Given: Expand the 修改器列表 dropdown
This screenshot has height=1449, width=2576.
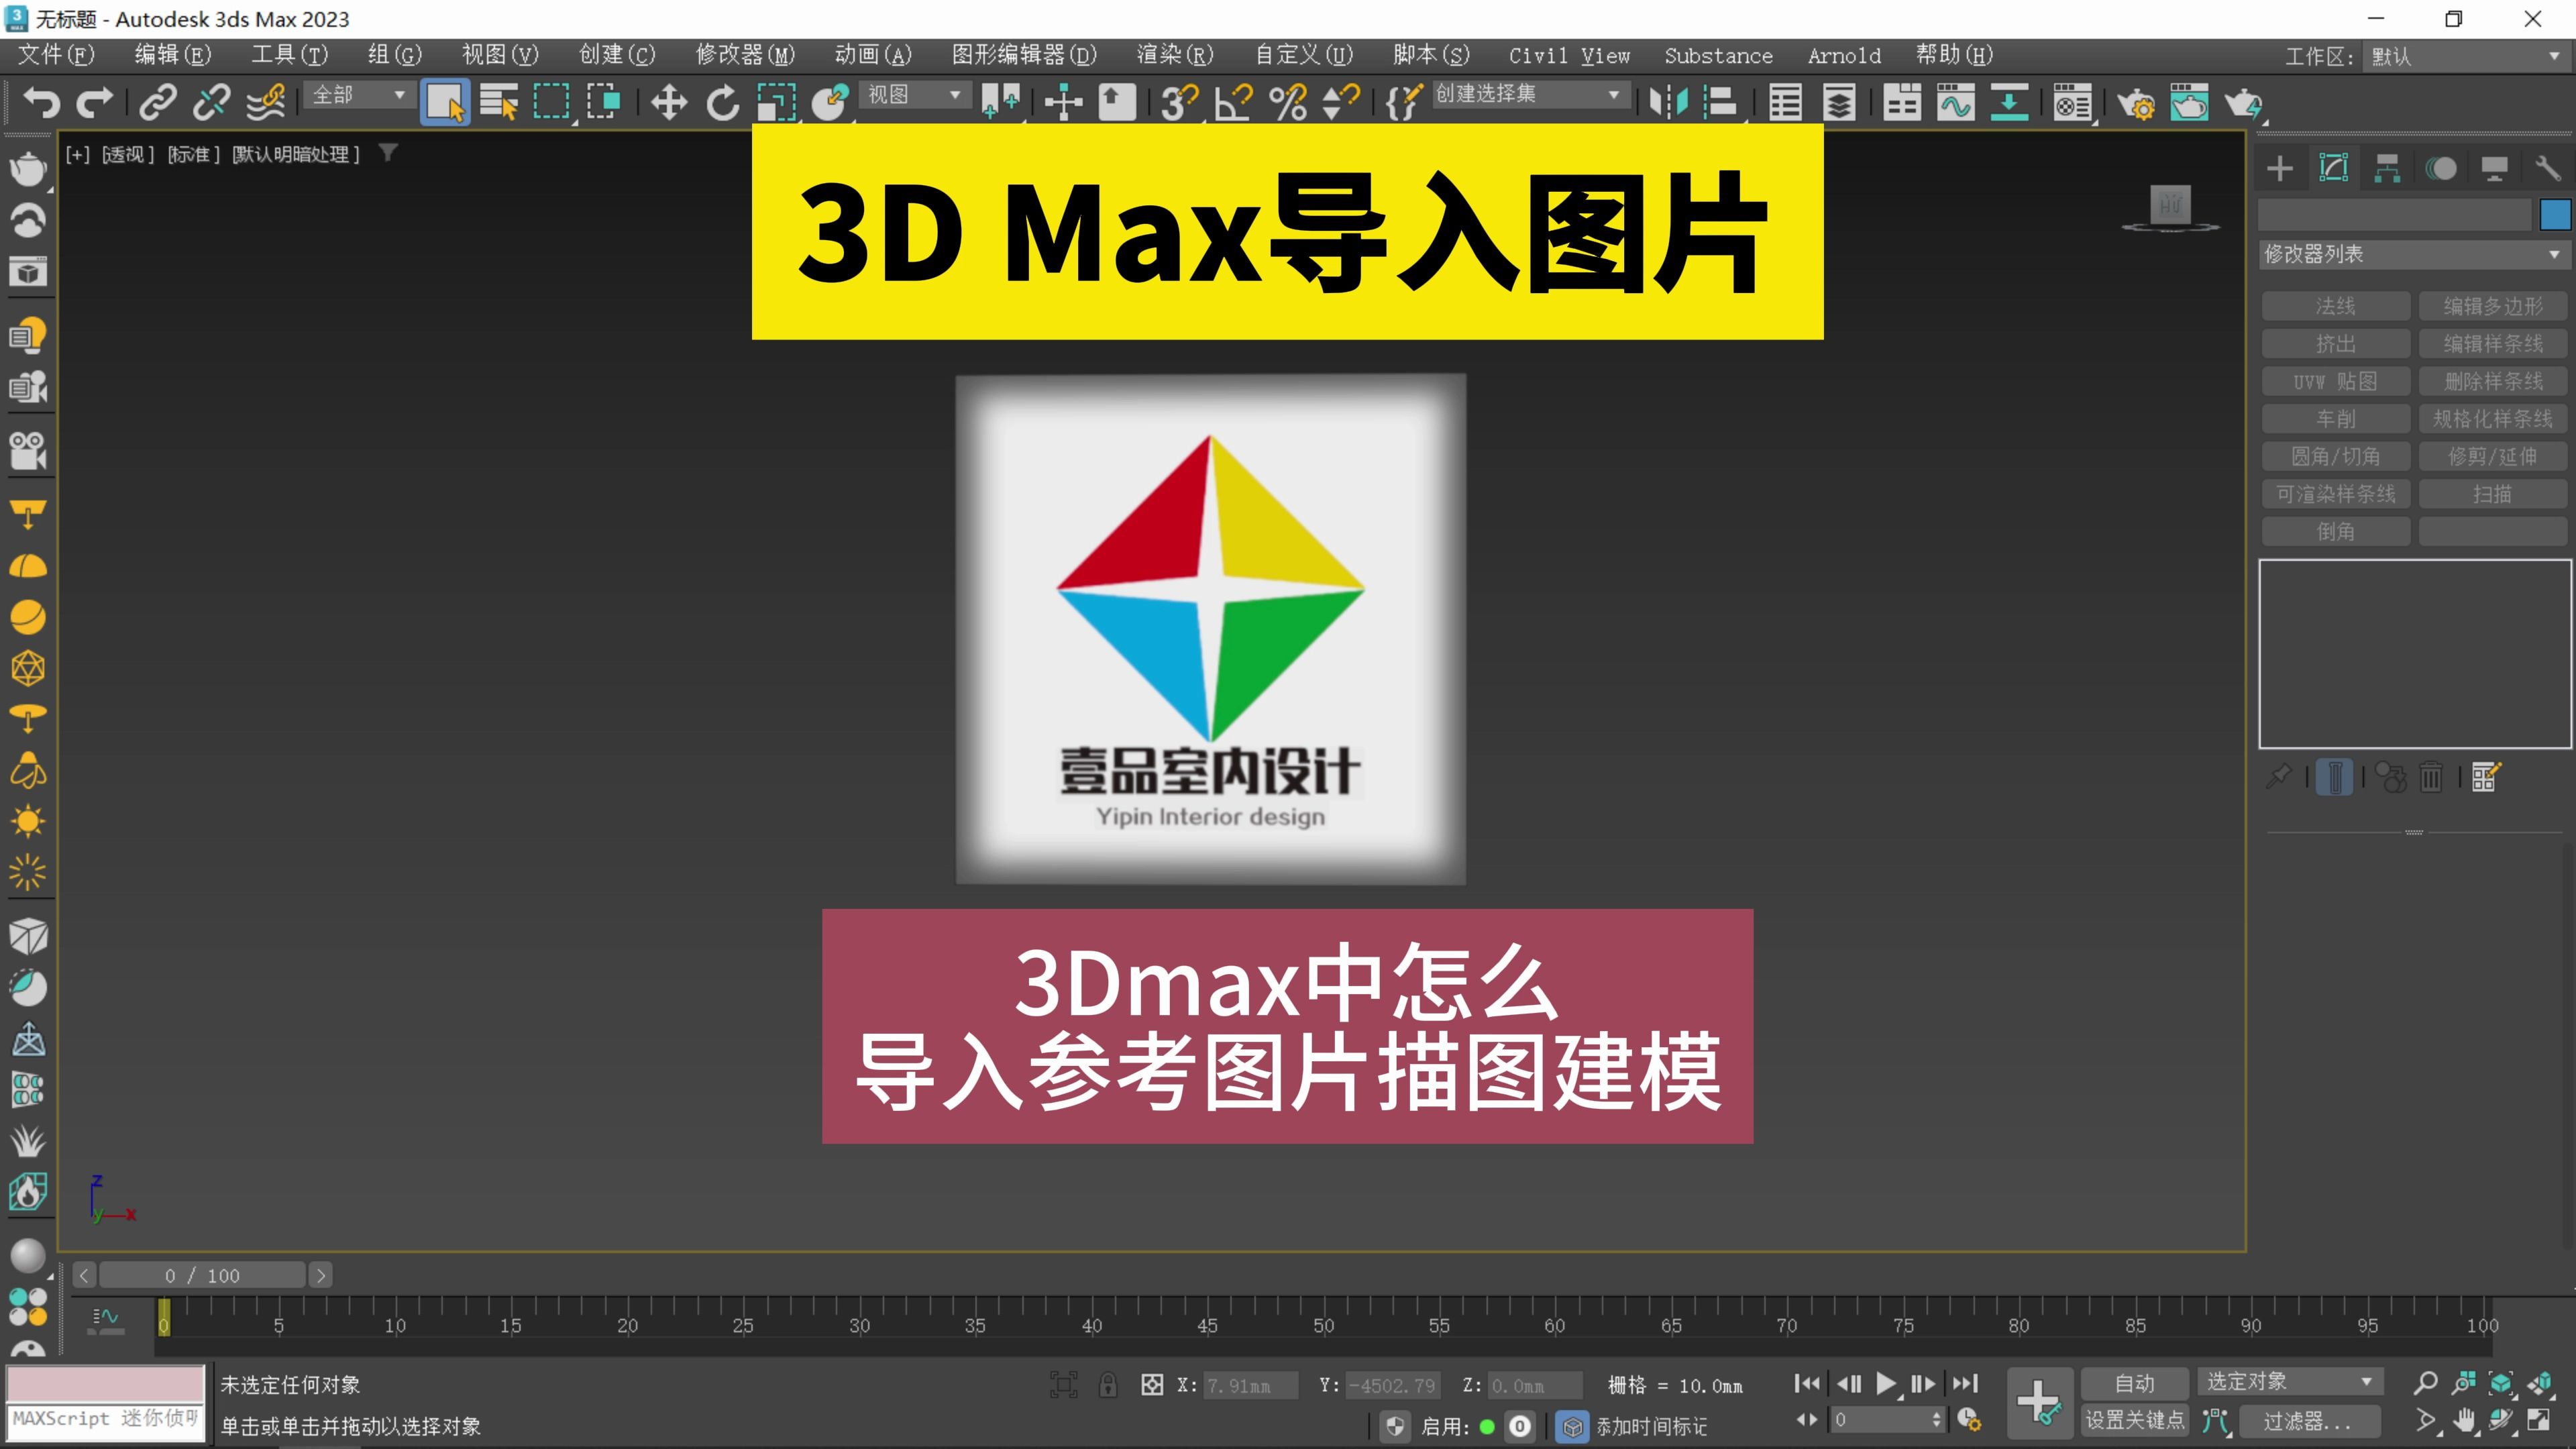Looking at the screenshot, I should point(2414,254).
